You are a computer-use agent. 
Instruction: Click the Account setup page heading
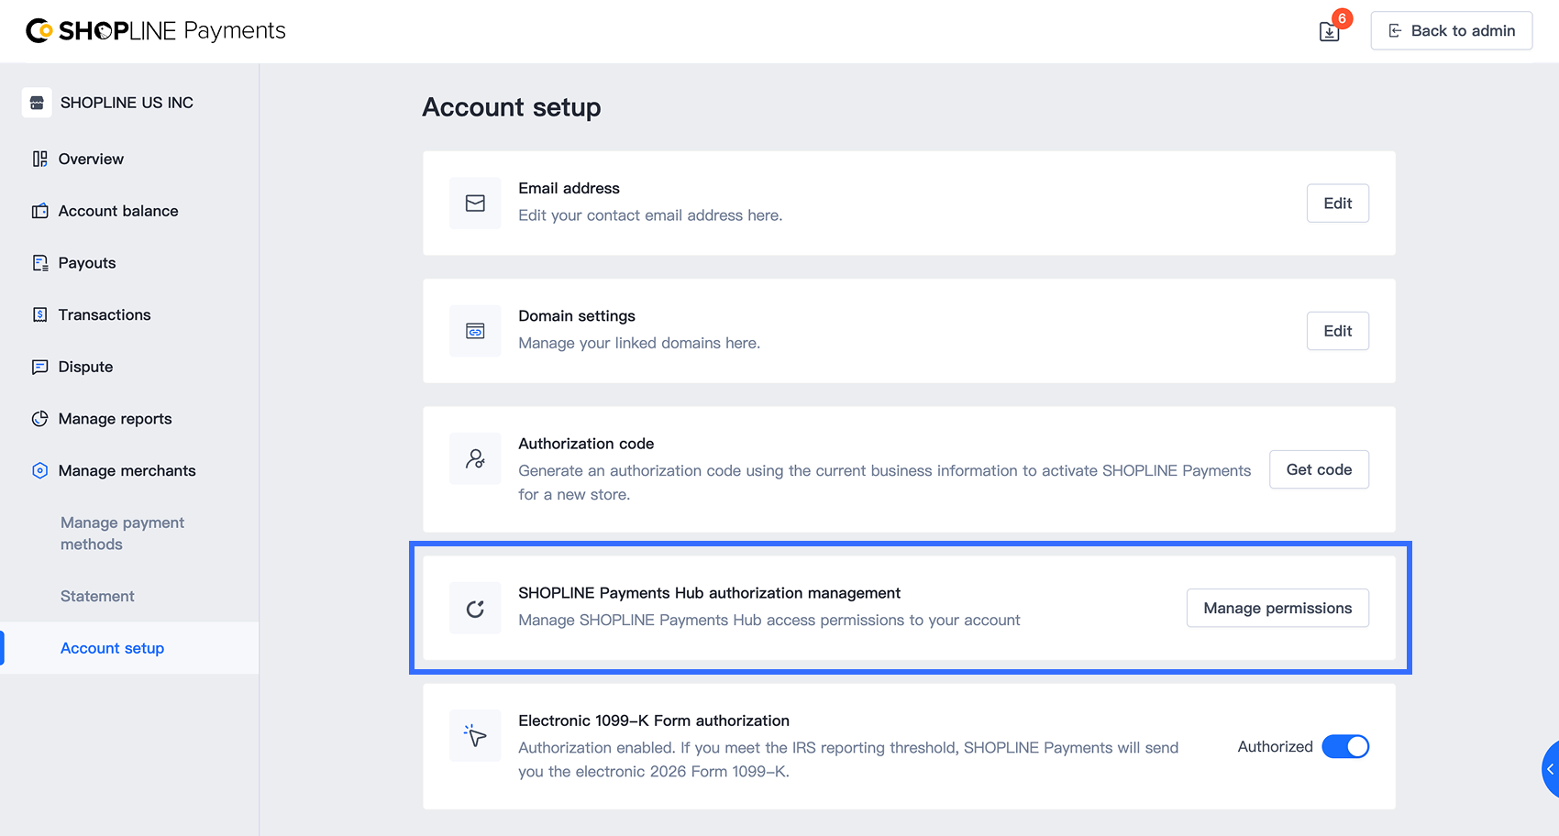pos(512,107)
